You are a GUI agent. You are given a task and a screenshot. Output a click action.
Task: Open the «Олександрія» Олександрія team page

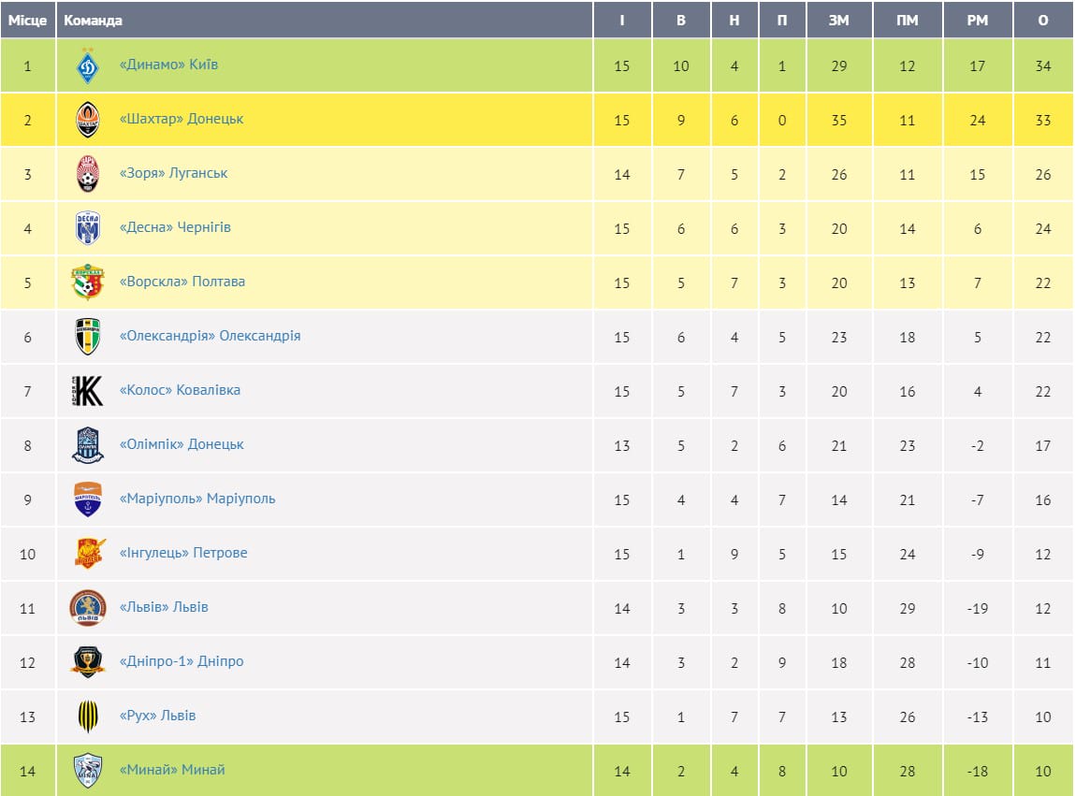click(x=210, y=336)
